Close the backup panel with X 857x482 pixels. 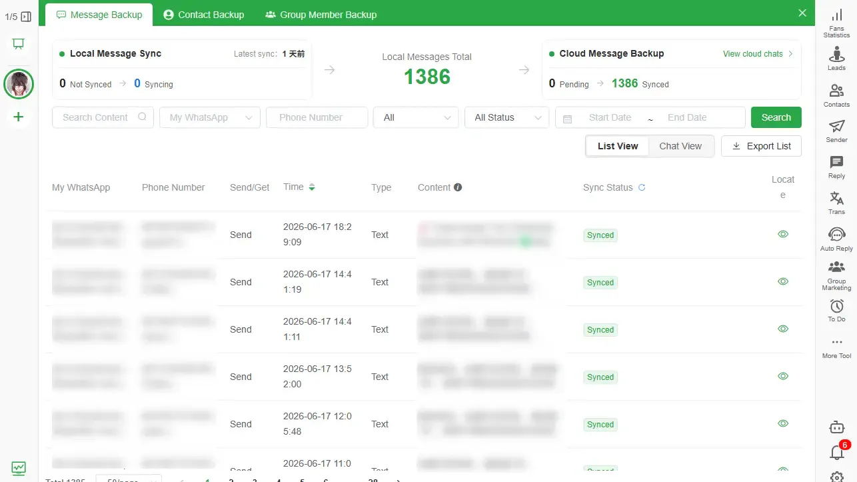[802, 13]
